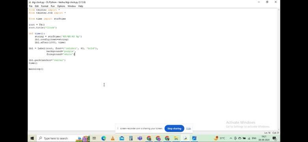Open the Window menu
This screenshot has width=308, height=142.
pos(72,6)
